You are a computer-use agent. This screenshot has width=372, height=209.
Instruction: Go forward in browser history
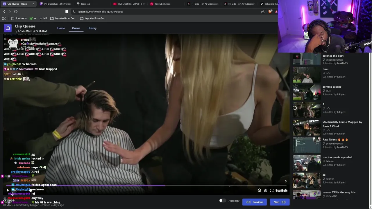click(x=10, y=12)
